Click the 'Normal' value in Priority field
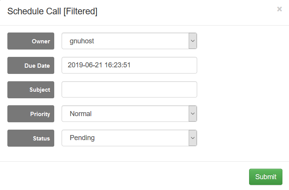Image resolution: width=289 pixels, height=190 pixels. (x=81, y=114)
